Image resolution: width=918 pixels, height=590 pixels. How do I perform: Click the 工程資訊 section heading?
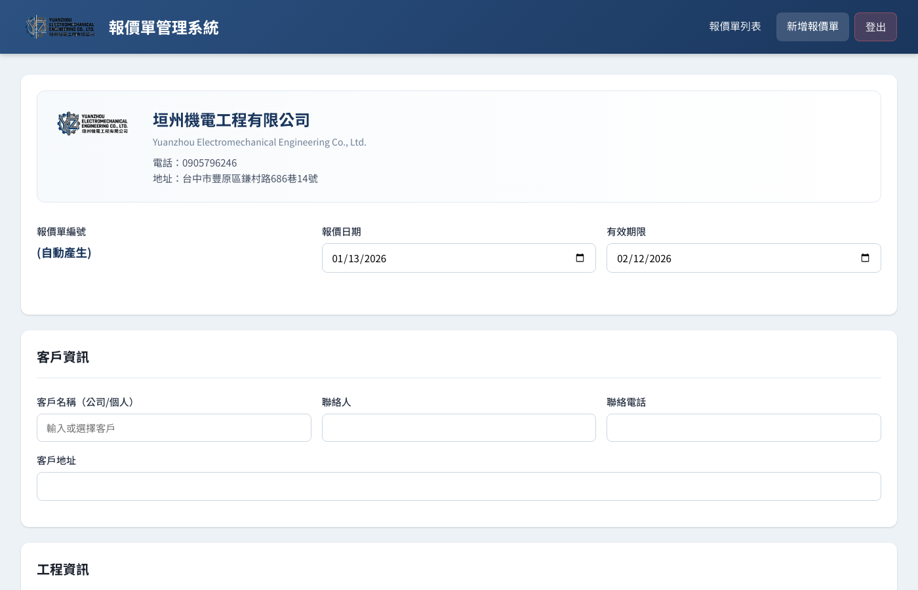(x=63, y=570)
